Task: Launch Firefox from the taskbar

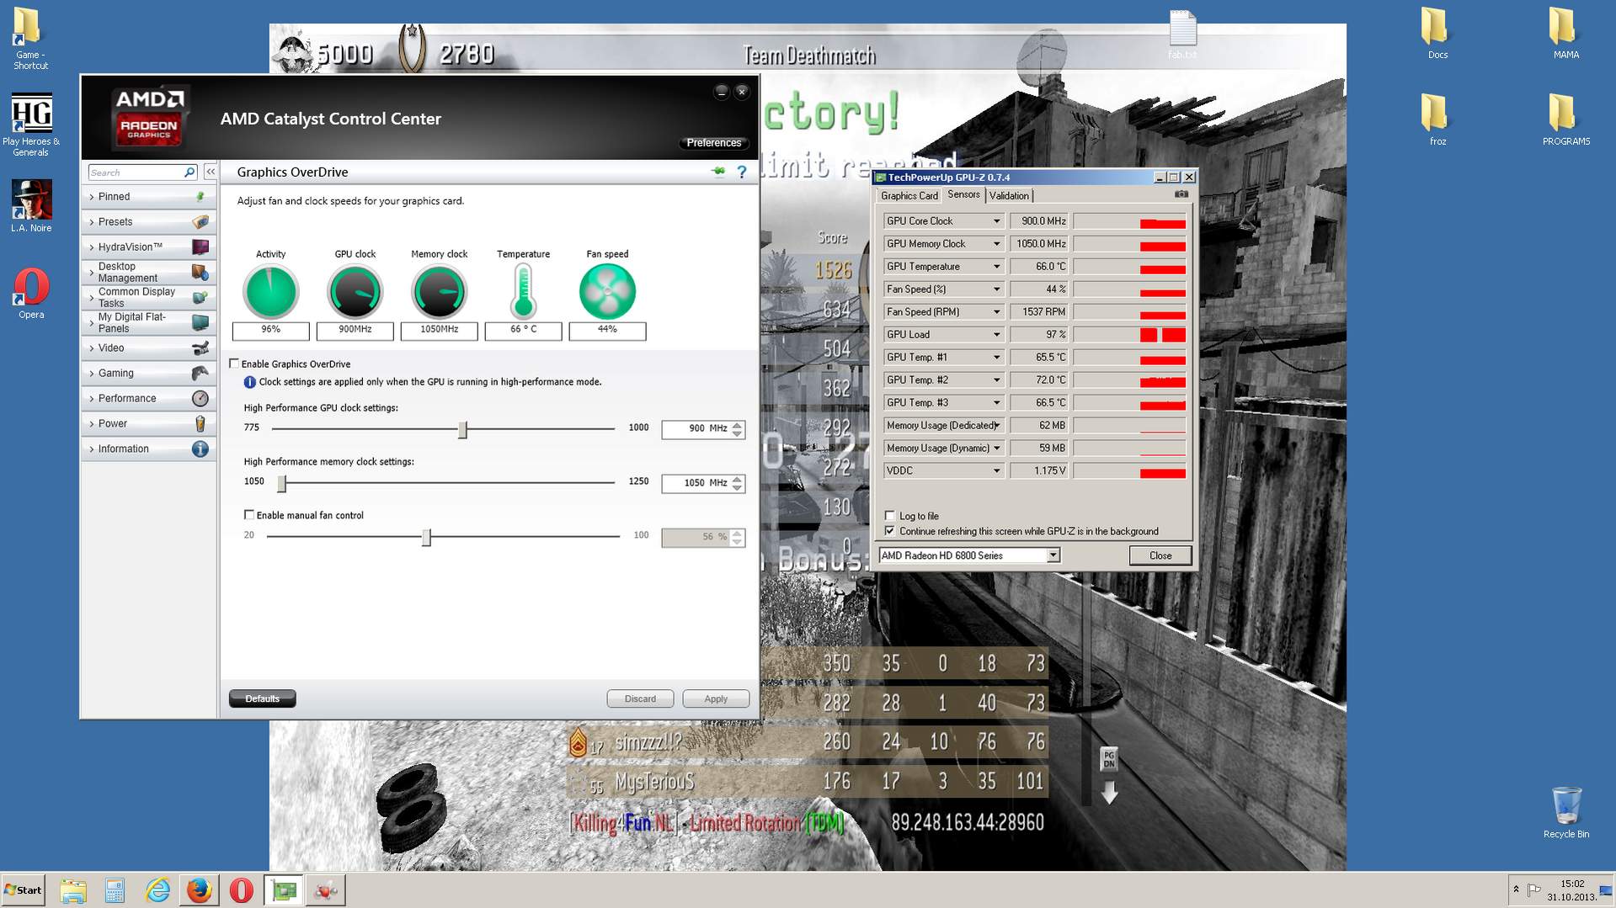Action: tap(199, 890)
